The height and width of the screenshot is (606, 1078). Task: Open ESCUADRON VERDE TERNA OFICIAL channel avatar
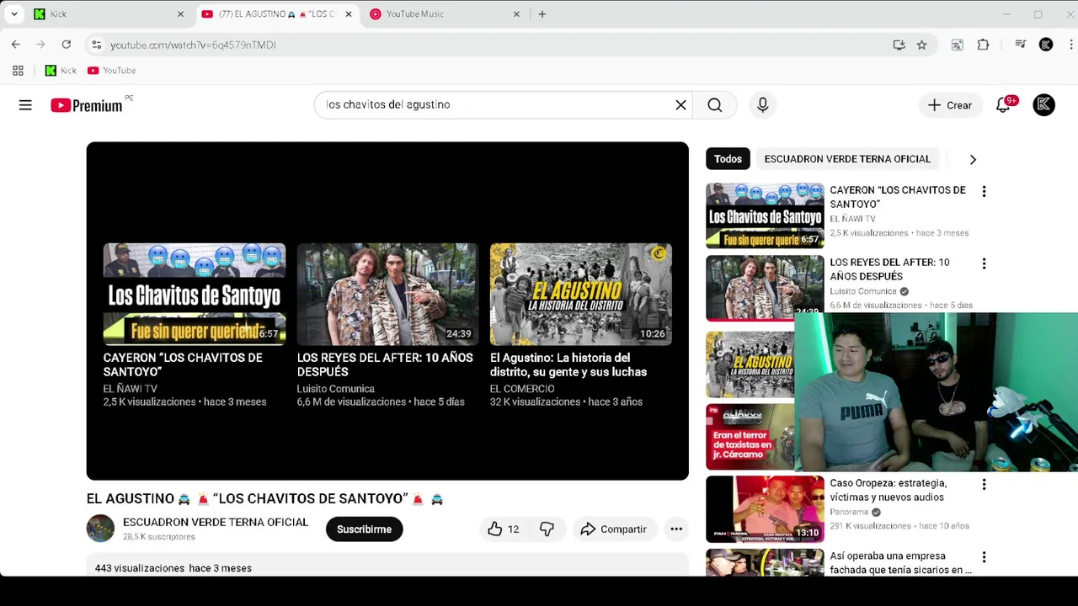(100, 529)
